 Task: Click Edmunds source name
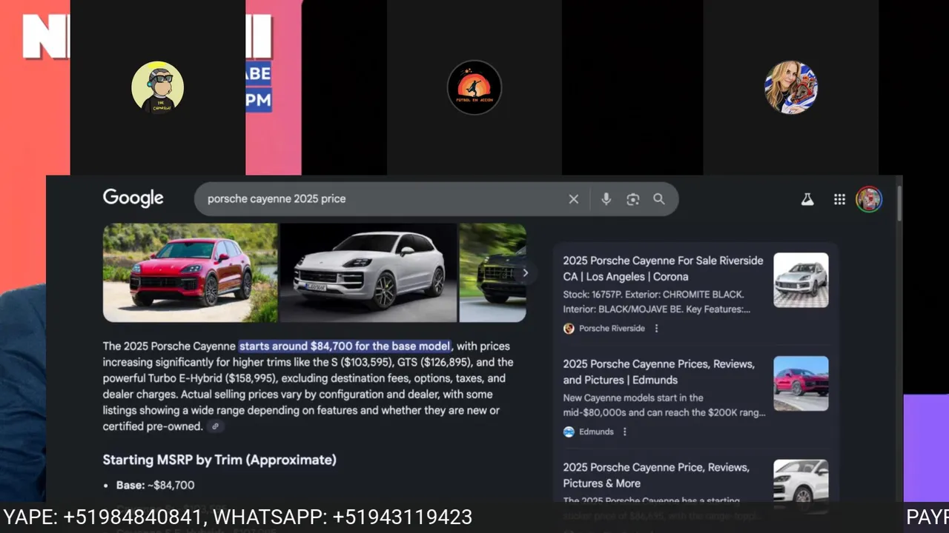point(596,432)
